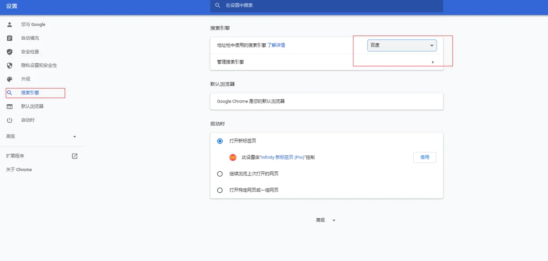Click the shield icon for 隐私设置和安全性
The image size is (548, 261).
[x=10, y=66]
